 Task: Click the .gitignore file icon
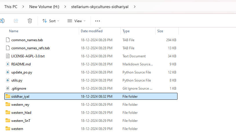click(8, 88)
